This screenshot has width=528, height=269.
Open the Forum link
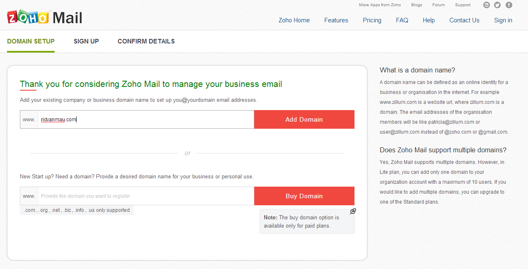[x=439, y=5]
